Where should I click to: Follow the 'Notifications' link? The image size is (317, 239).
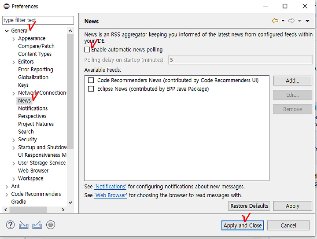[111, 187]
